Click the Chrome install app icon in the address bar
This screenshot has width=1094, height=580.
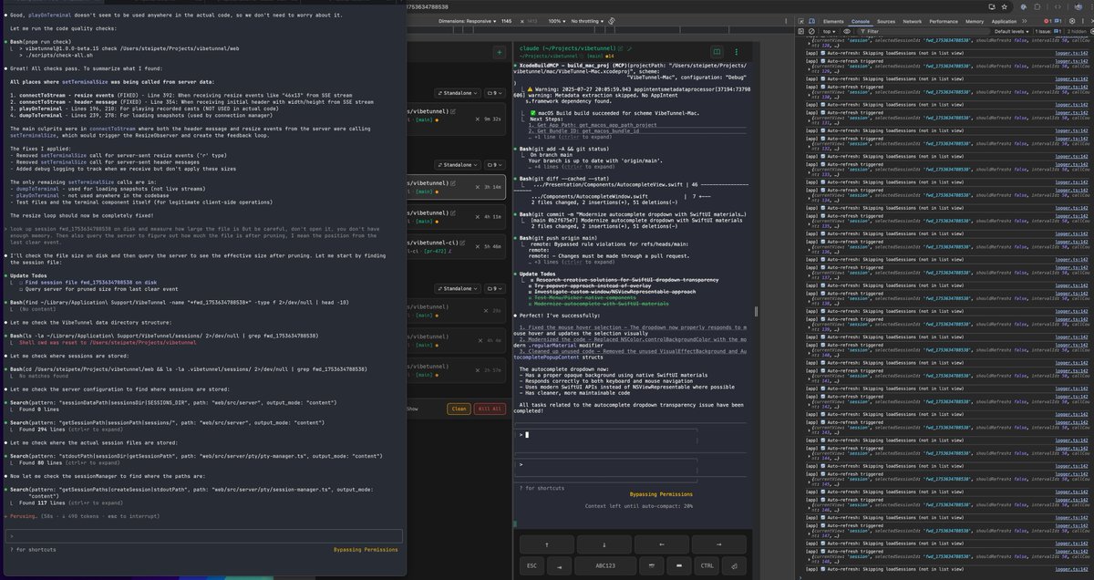tap(991, 7)
